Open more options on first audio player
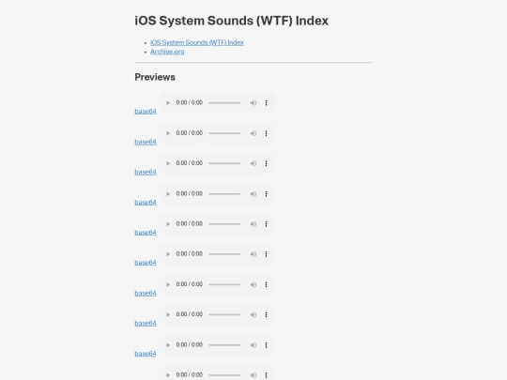This screenshot has width=507, height=380. [266, 103]
